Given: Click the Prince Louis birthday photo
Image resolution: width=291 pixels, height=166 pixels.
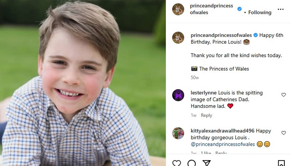Looking at the screenshot, I should click(83, 83).
